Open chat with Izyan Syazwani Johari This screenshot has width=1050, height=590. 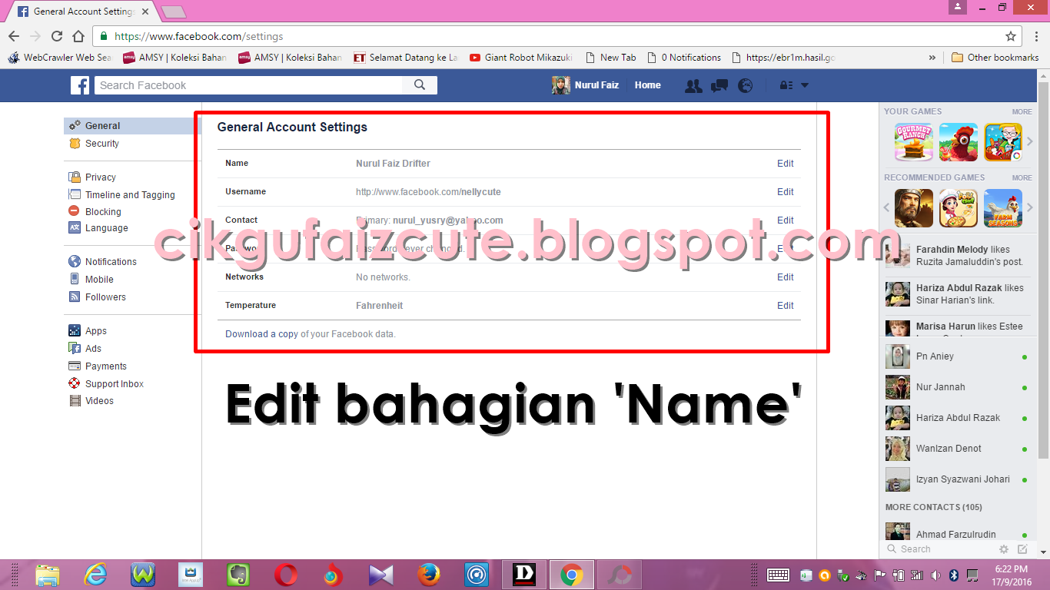click(957, 479)
